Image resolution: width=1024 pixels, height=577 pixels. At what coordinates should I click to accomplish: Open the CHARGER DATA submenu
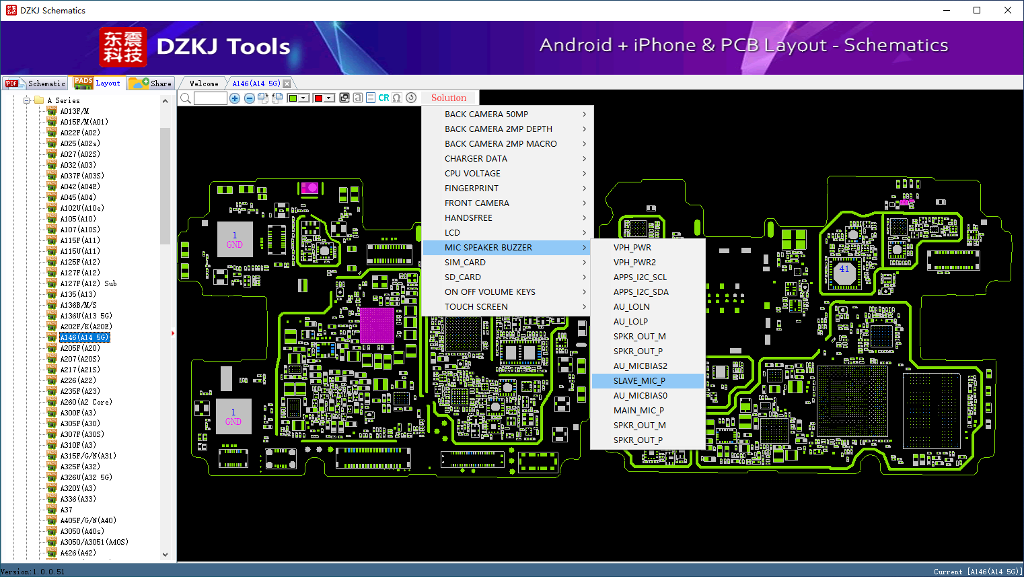pos(508,158)
